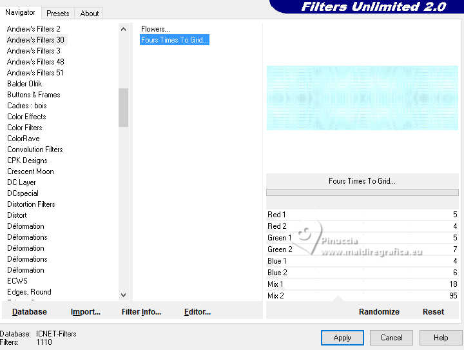
Task: Select Convolution Filters category
Action: coord(35,150)
